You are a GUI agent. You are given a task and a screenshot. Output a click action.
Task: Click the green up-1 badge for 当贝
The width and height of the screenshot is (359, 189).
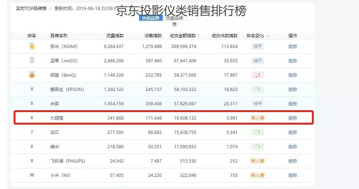[x=258, y=132]
